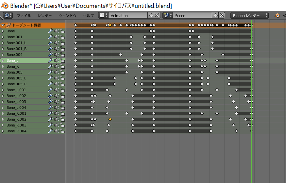The width and height of the screenshot is (286, 183).
Task: Mute the Bone_L.002 channel
Action: 57,96
